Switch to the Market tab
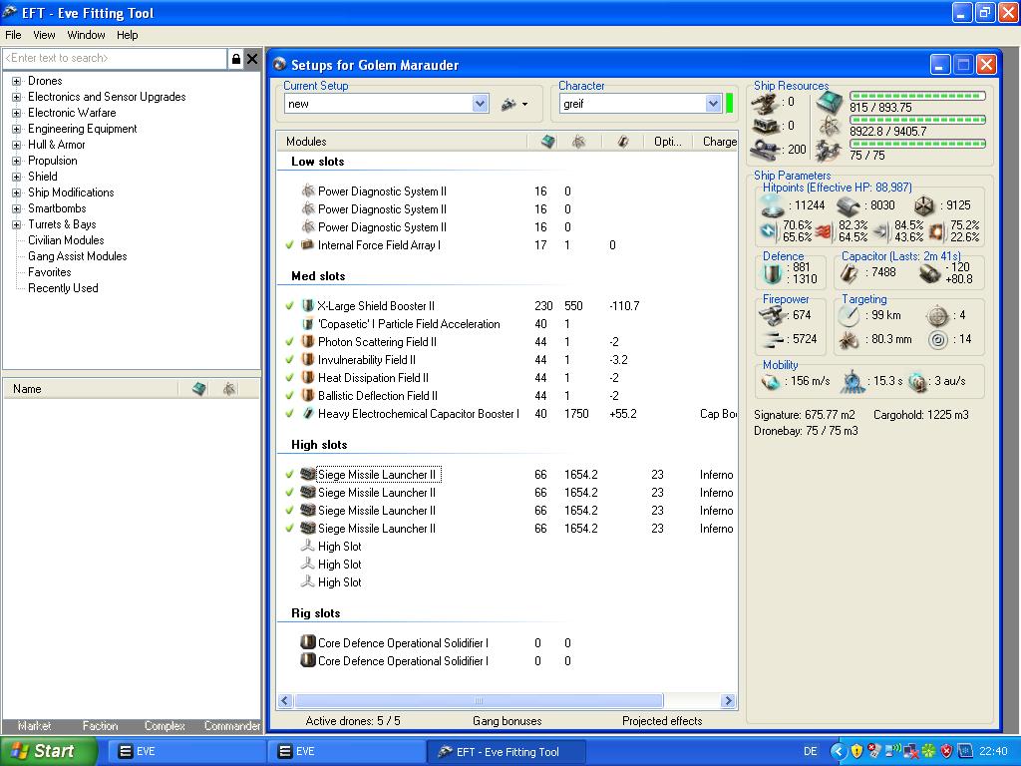The image size is (1021, 766). 34,726
